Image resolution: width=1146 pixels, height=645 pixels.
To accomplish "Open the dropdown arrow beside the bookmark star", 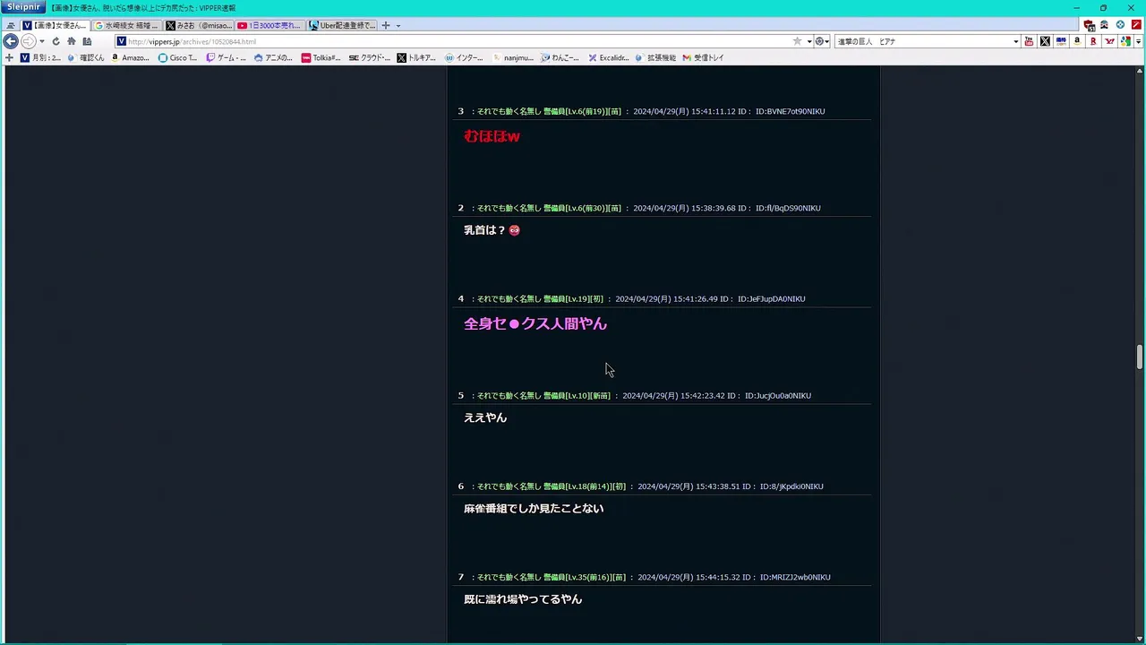I will (809, 41).
